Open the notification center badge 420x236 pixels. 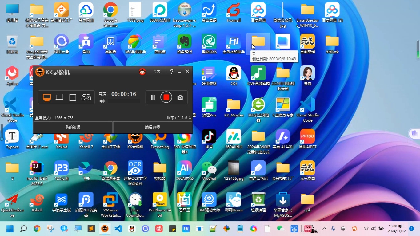tap(411, 229)
